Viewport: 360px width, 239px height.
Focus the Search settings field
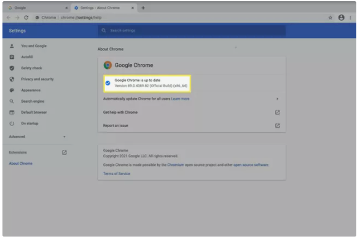point(192,30)
